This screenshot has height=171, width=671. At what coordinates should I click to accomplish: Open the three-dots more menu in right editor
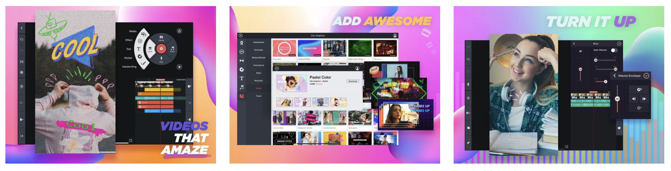coord(468,47)
